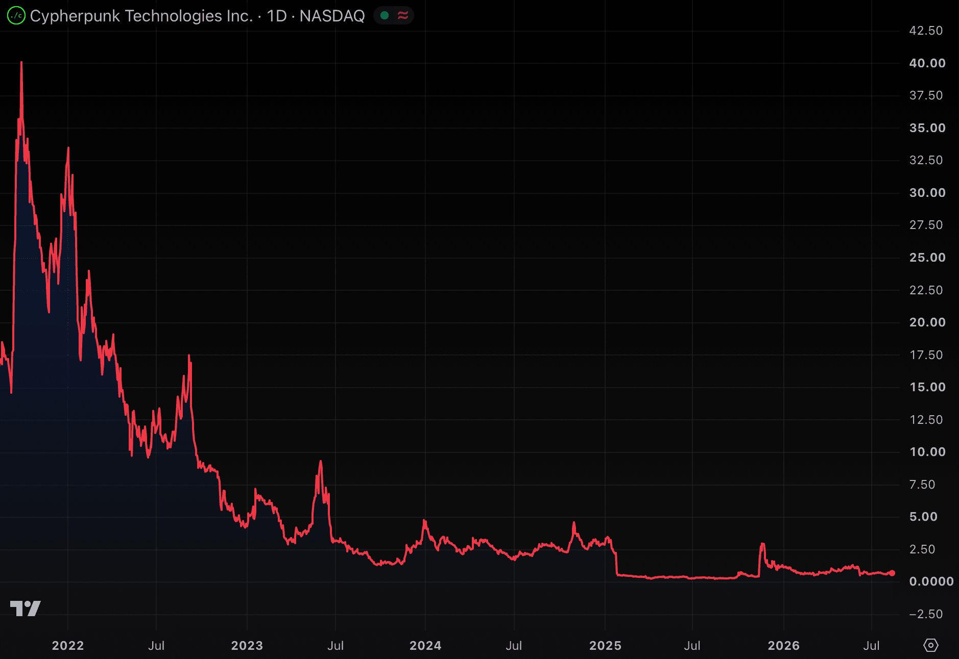The image size is (959, 659).
Task: Click the 7.50 price scale label
Action: coord(922,485)
